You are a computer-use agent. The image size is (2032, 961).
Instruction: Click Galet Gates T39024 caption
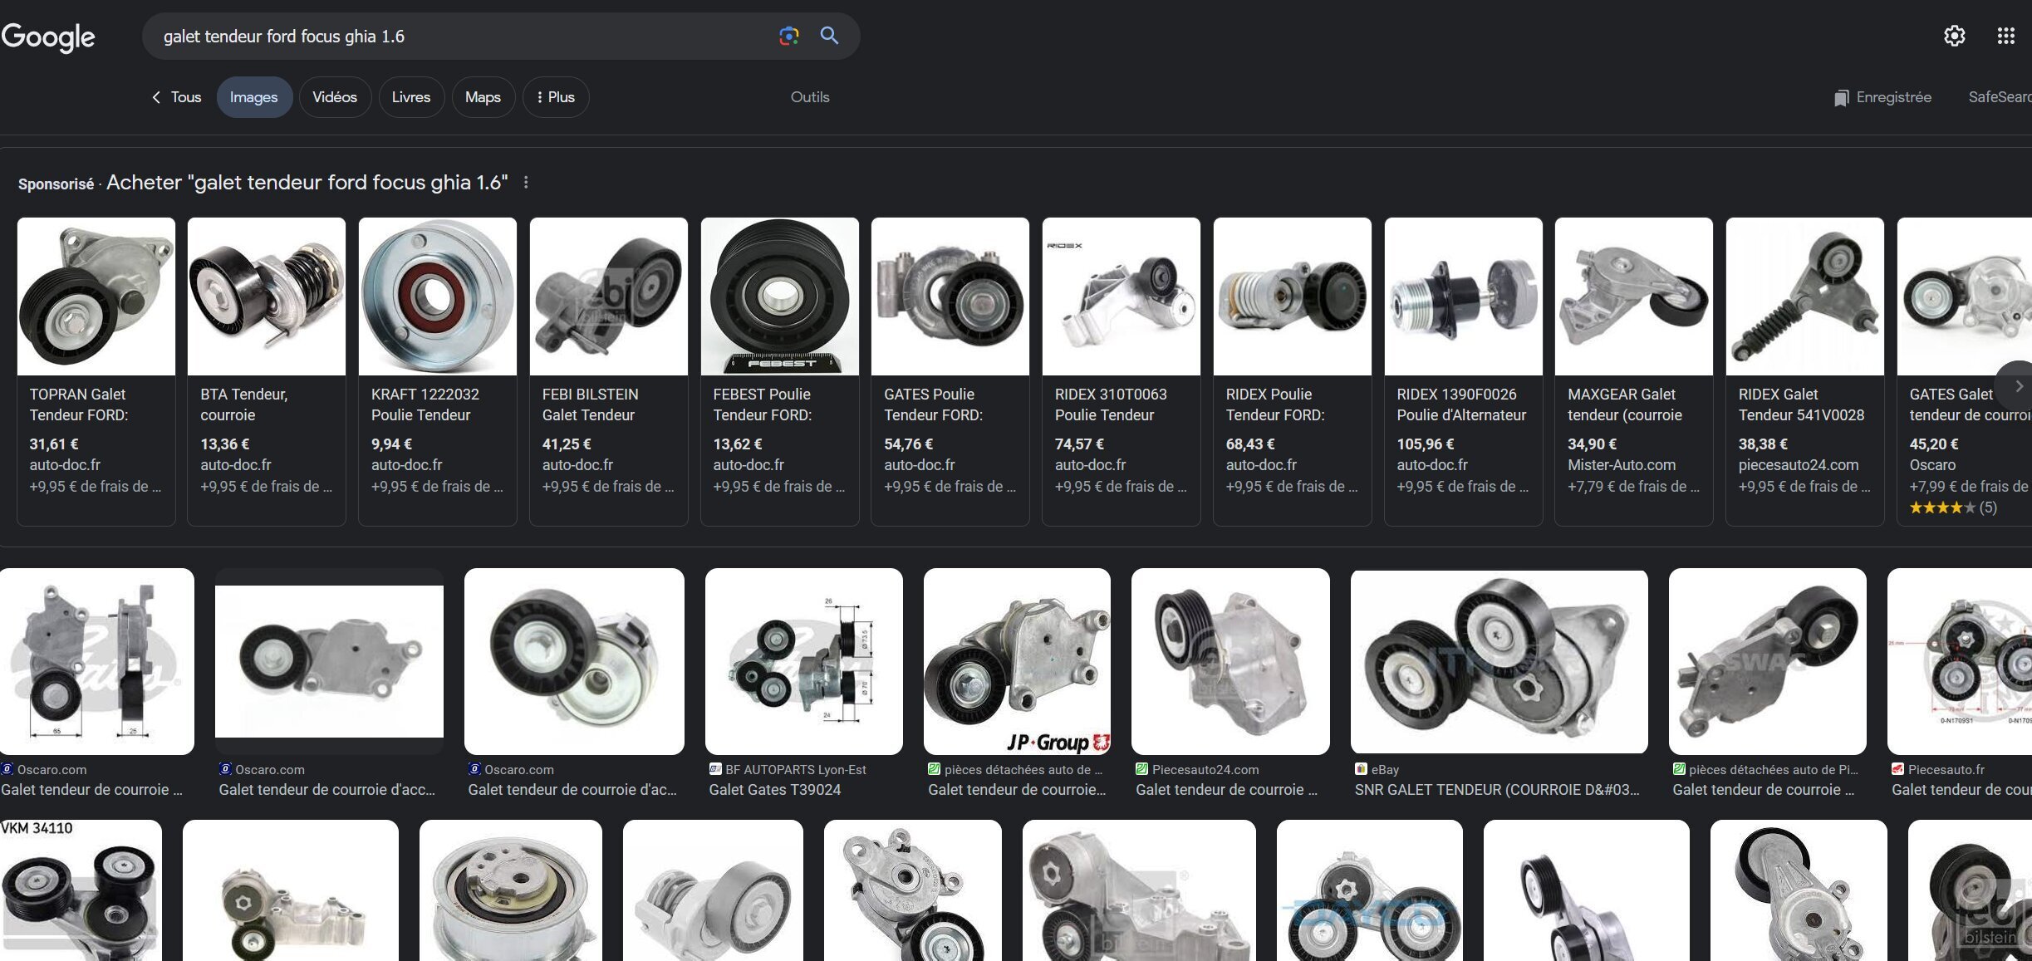(775, 790)
